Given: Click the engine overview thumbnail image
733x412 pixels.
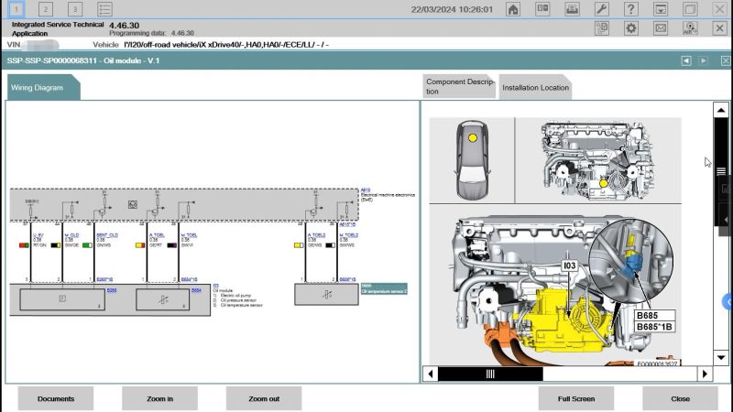Looking at the screenshot, I should tap(598, 160).
